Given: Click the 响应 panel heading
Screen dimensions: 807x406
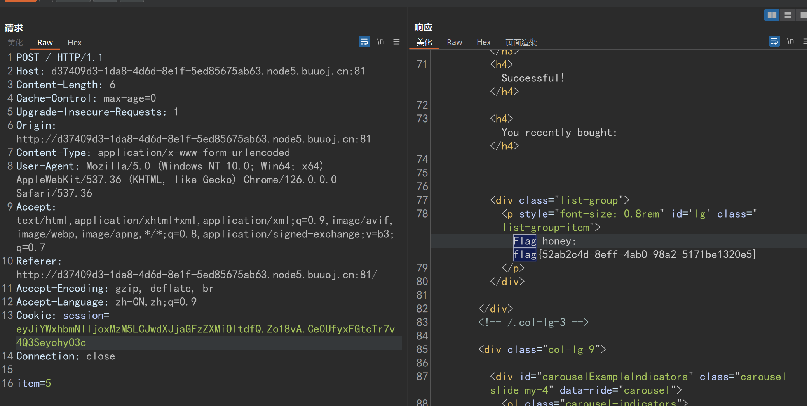Looking at the screenshot, I should point(424,27).
